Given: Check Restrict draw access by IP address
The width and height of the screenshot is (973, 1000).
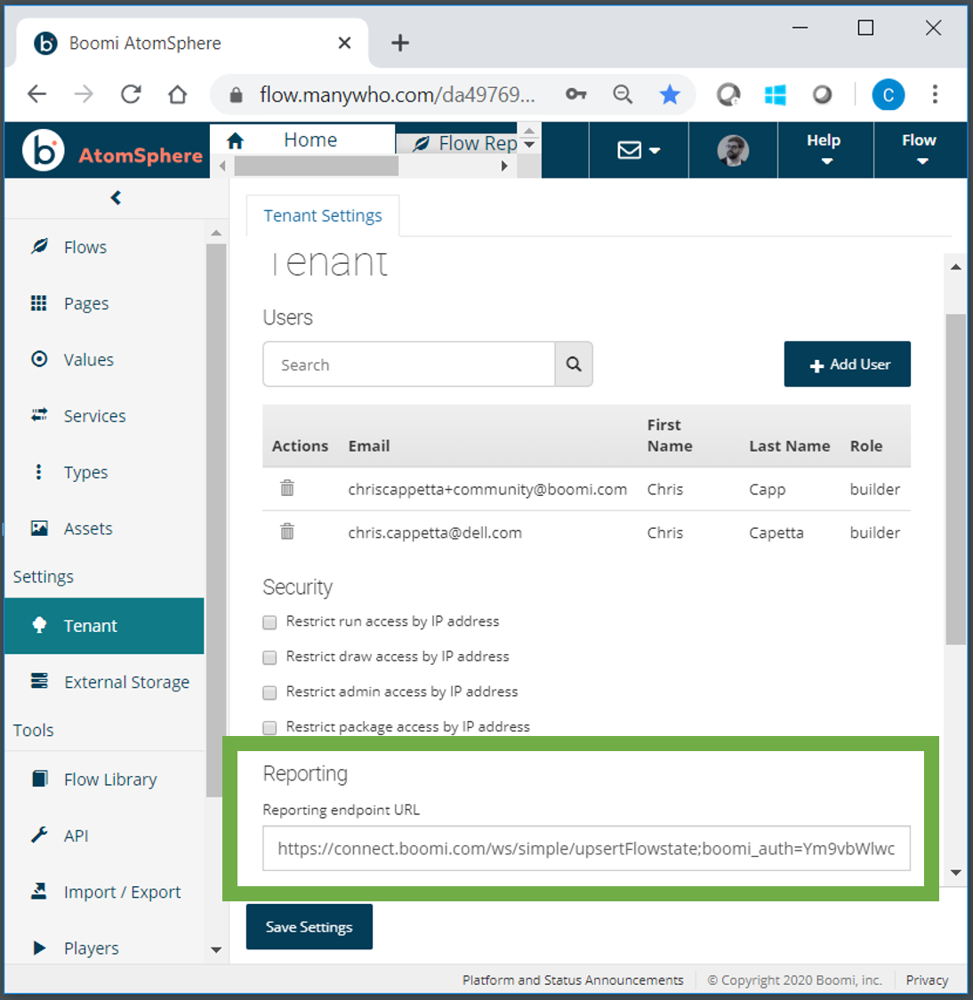Looking at the screenshot, I should click(269, 657).
